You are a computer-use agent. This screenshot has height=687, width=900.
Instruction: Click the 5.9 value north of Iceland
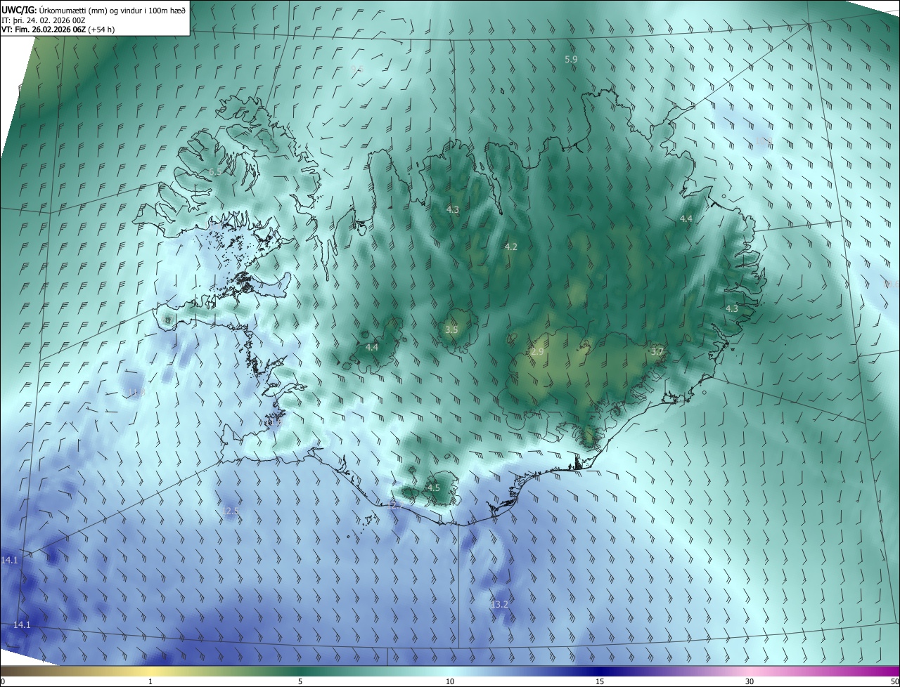click(571, 60)
